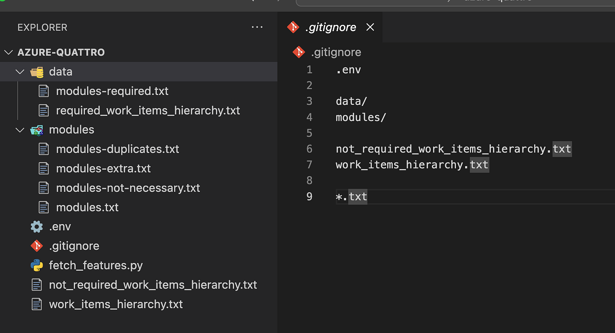Click the modules folder icon
Viewport: 615px width, 333px height.
36,130
